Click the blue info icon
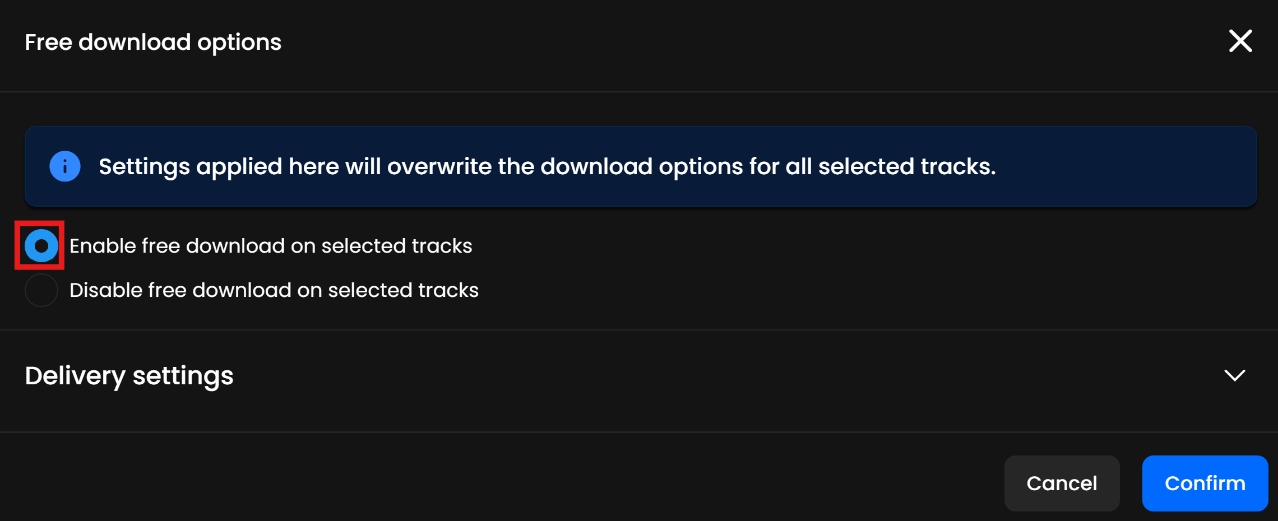The width and height of the screenshot is (1278, 521). pyautogui.click(x=65, y=166)
